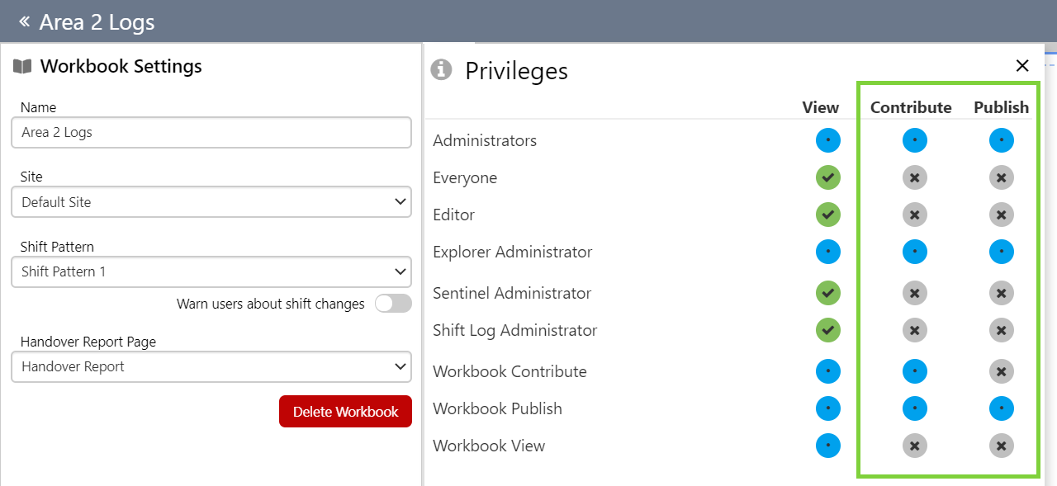This screenshot has height=486, width=1057.
Task: Grant Everyone the Contribute privilege
Action: tap(914, 177)
